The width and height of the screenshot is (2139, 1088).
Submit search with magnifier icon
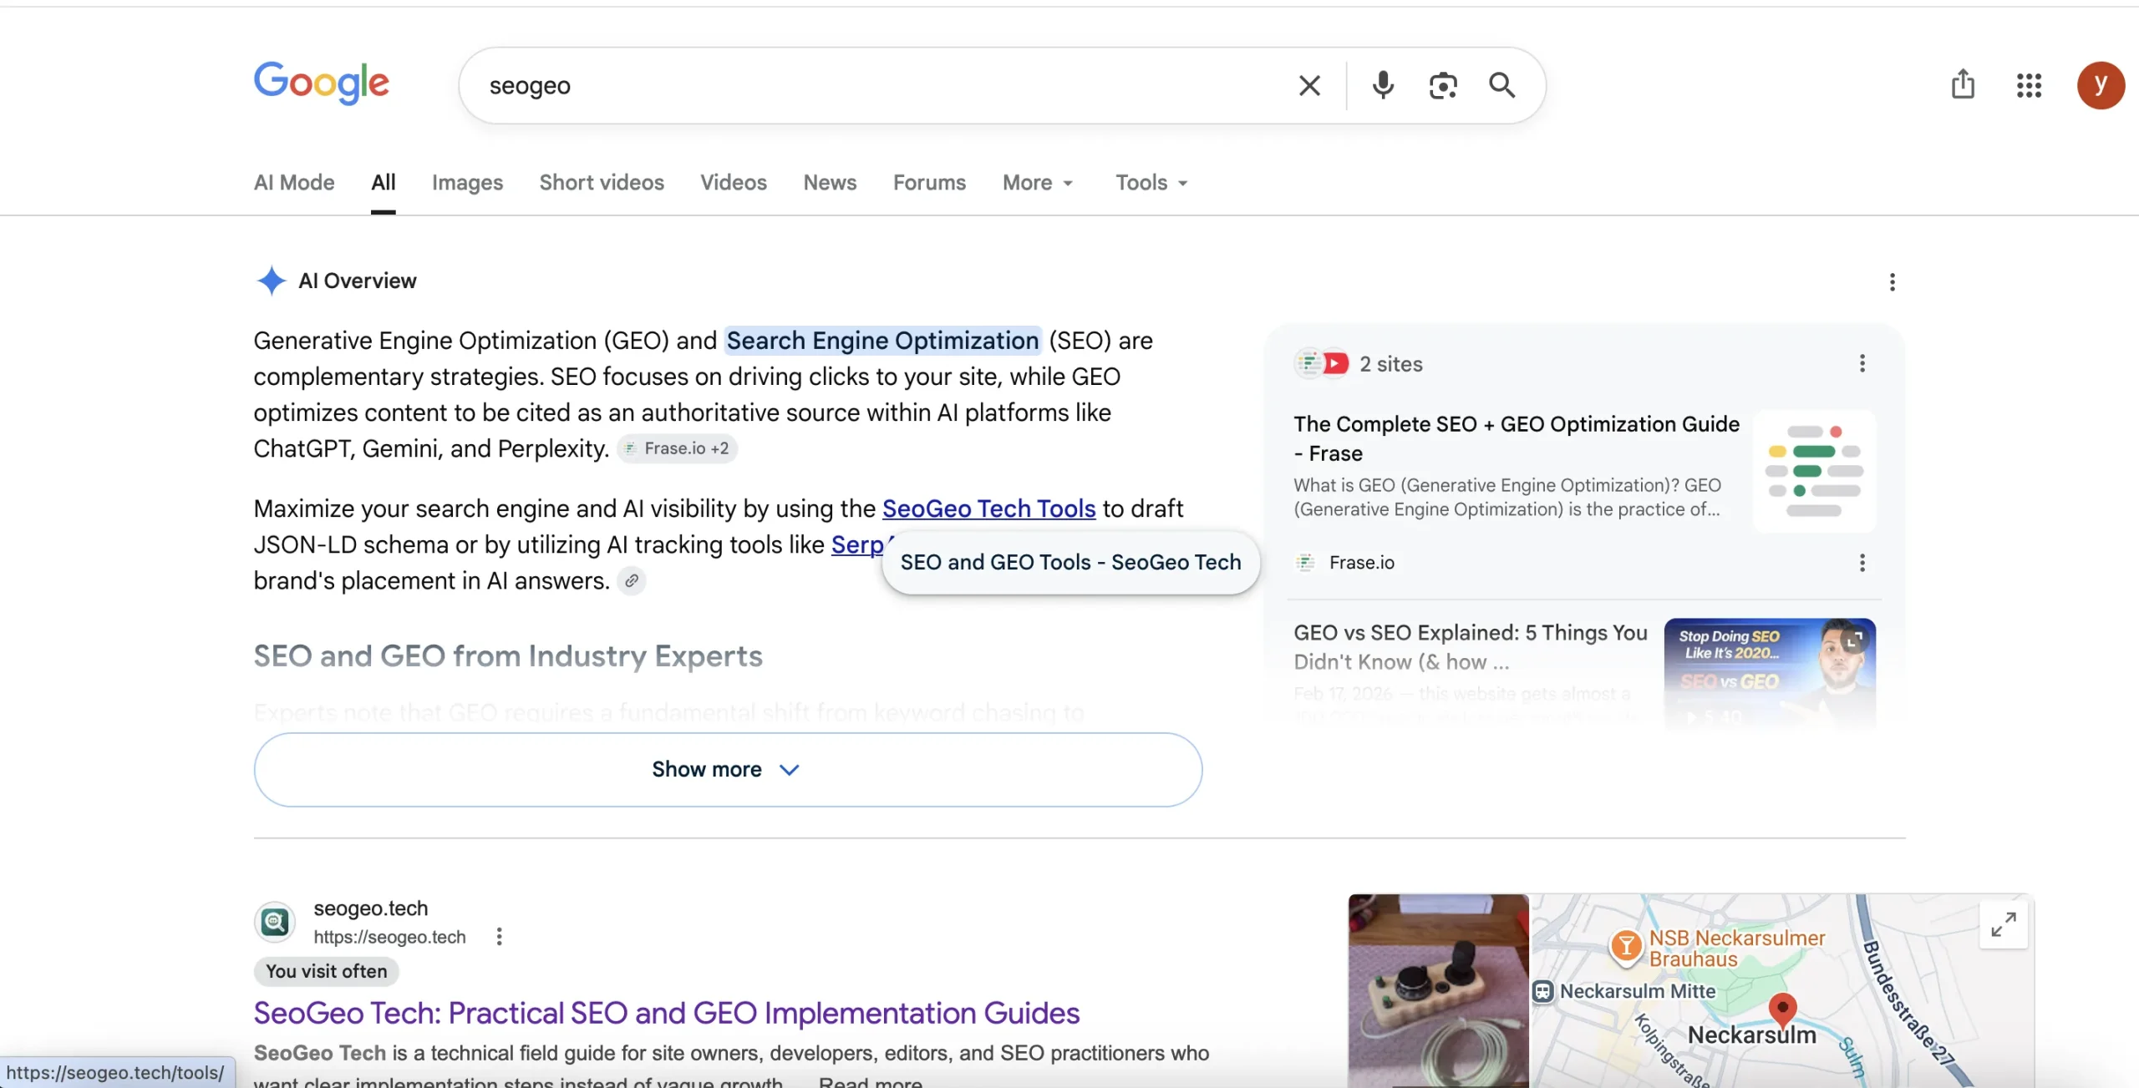tap(1501, 85)
